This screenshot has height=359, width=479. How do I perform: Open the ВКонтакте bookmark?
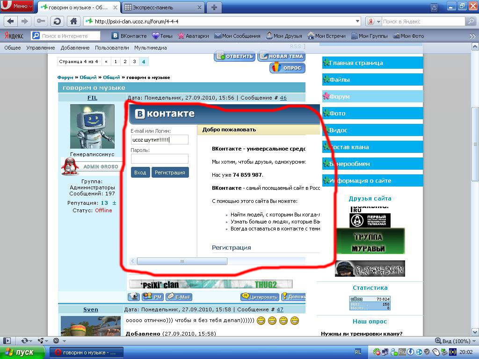(129, 36)
